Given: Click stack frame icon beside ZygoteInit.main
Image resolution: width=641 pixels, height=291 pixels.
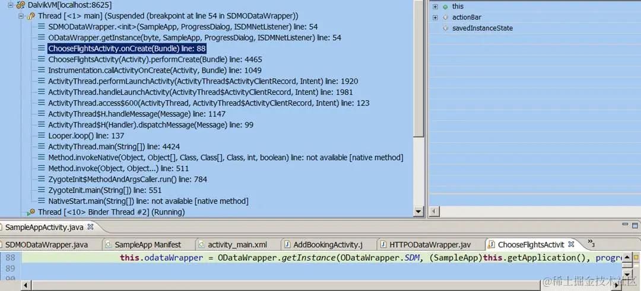Looking at the screenshot, I should pos(42,190).
